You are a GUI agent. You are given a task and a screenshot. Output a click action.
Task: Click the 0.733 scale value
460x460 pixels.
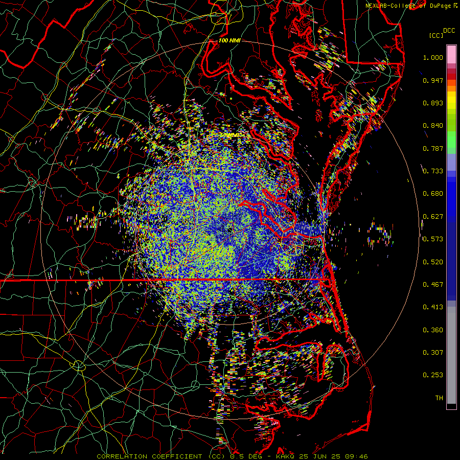click(x=433, y=171)
